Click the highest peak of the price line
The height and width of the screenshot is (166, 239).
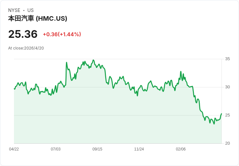[x=93, y=60]
